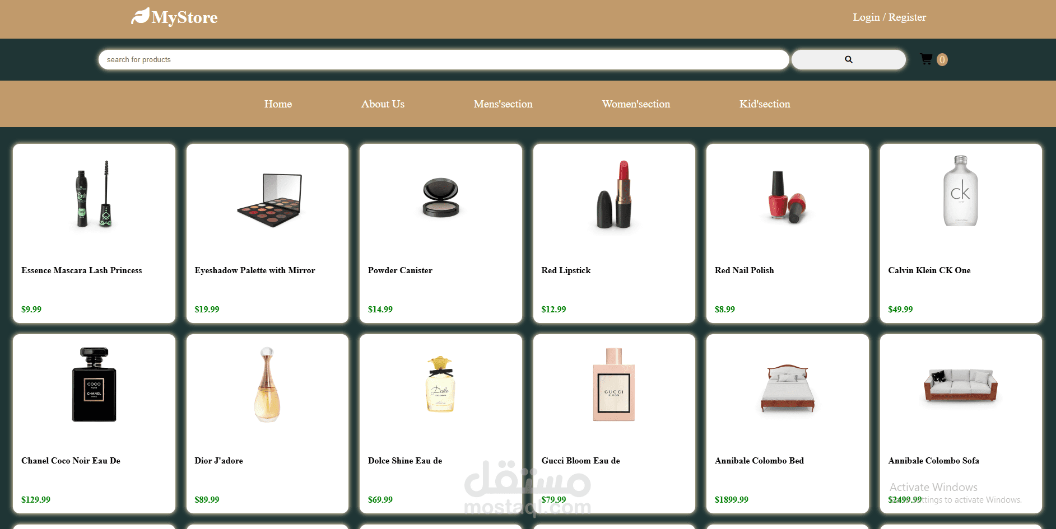Click the $1899.99 bed price

(732, 500)
